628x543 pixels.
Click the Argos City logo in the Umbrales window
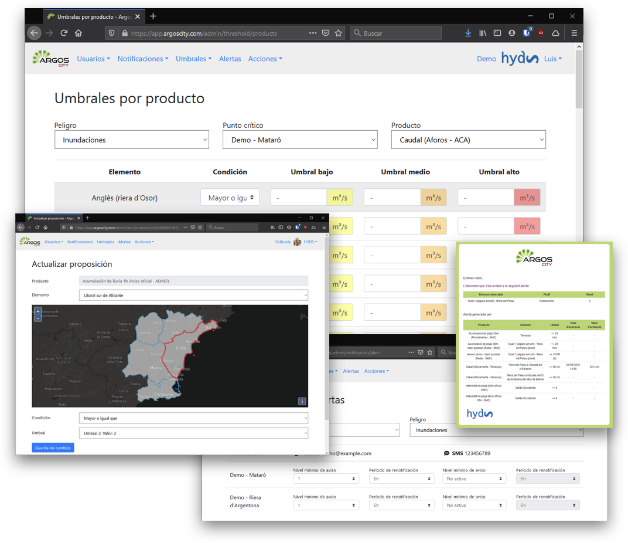(x=51, y=59)
